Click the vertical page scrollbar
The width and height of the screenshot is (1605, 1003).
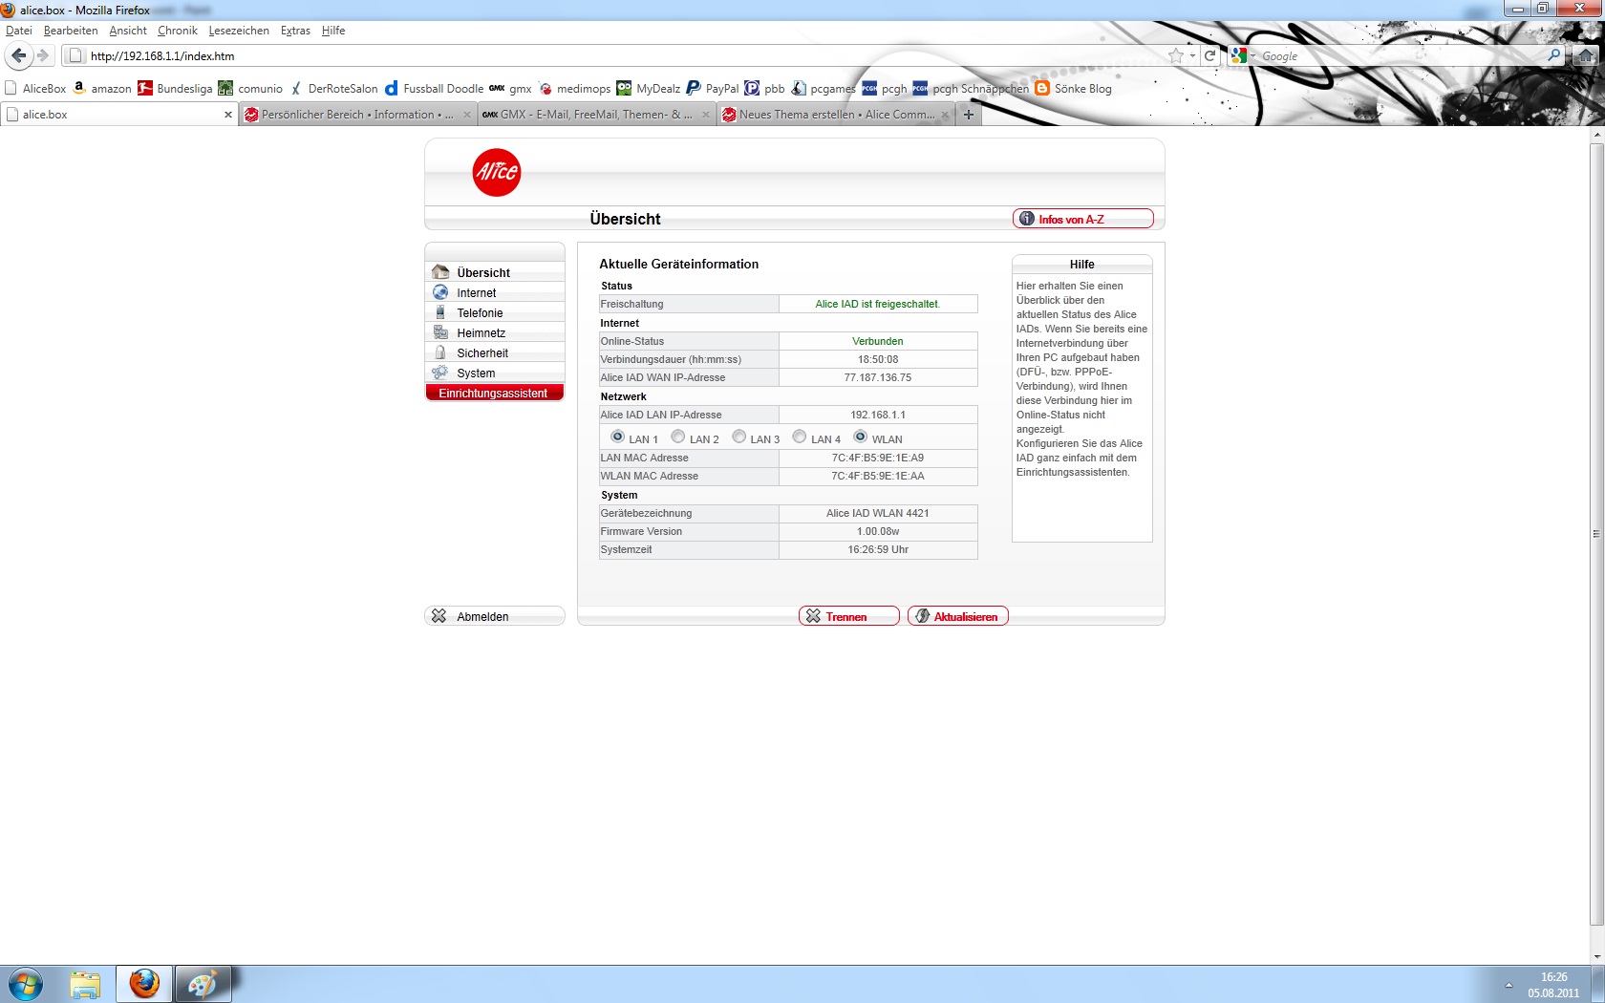1596,534
